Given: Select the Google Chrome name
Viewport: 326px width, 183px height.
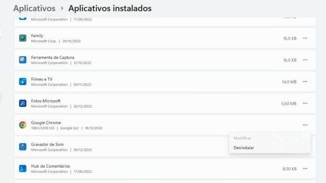Looking at the screenshot, I should (x=46, y=123).
